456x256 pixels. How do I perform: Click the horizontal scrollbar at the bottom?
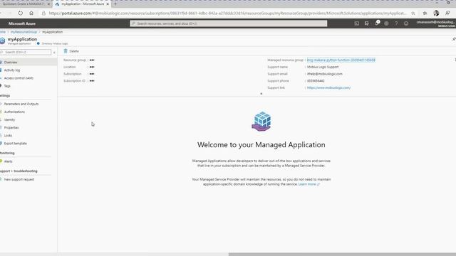point(342,255)
